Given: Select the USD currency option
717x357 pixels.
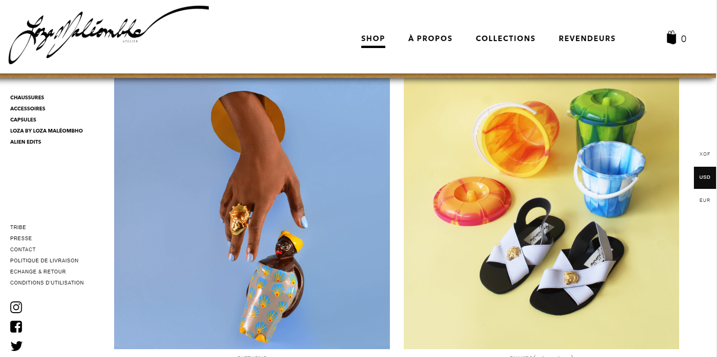Looking at the screenshot, I should click(x=705, y=177).
